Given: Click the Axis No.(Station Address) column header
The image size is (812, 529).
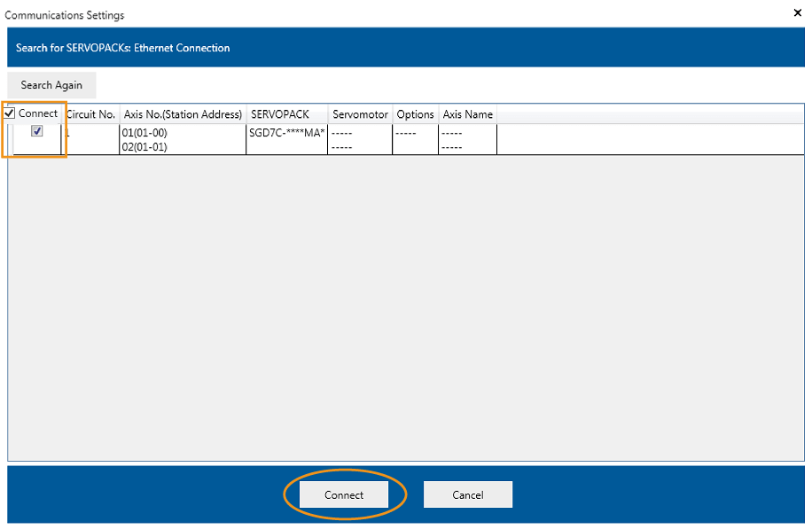Looking at the screenshot, I should point(183,114).
